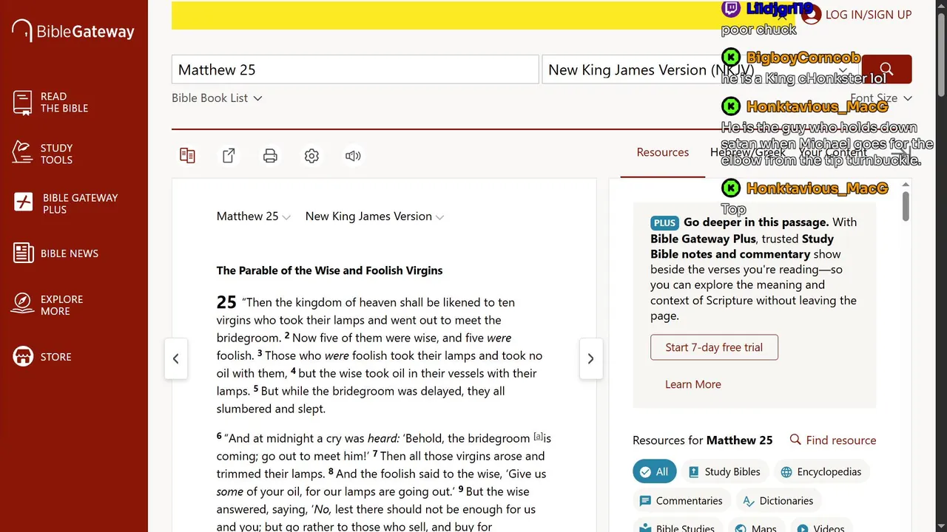Visit the Store from sidebar
The height and width of the screenshot is (532, 947).
[42, 357]
